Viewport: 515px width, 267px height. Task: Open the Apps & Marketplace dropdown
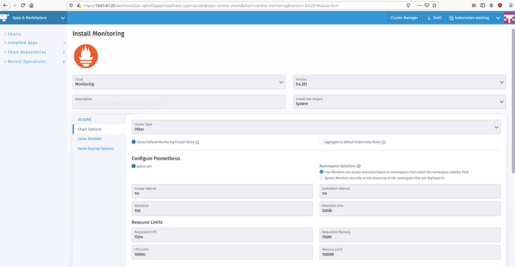pos(33,18)
